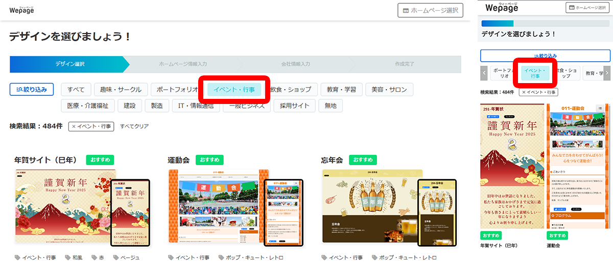This screenshot has height=264, width=613.
Task: Choose the 採用サイト category tab
Action: [x=294, y=106]
